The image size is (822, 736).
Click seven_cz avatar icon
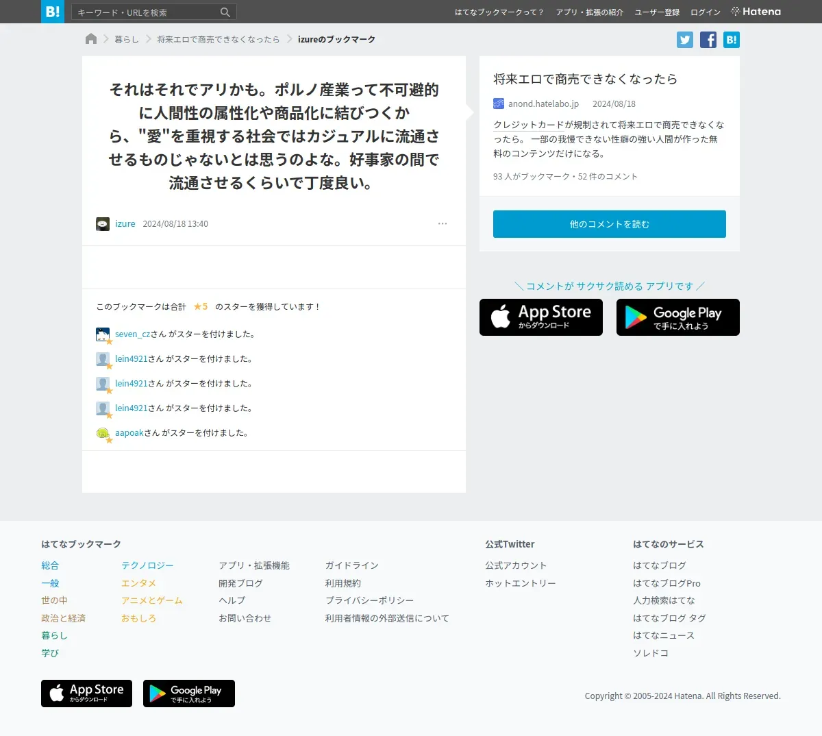pyautogui.click(x=103, y=334)
